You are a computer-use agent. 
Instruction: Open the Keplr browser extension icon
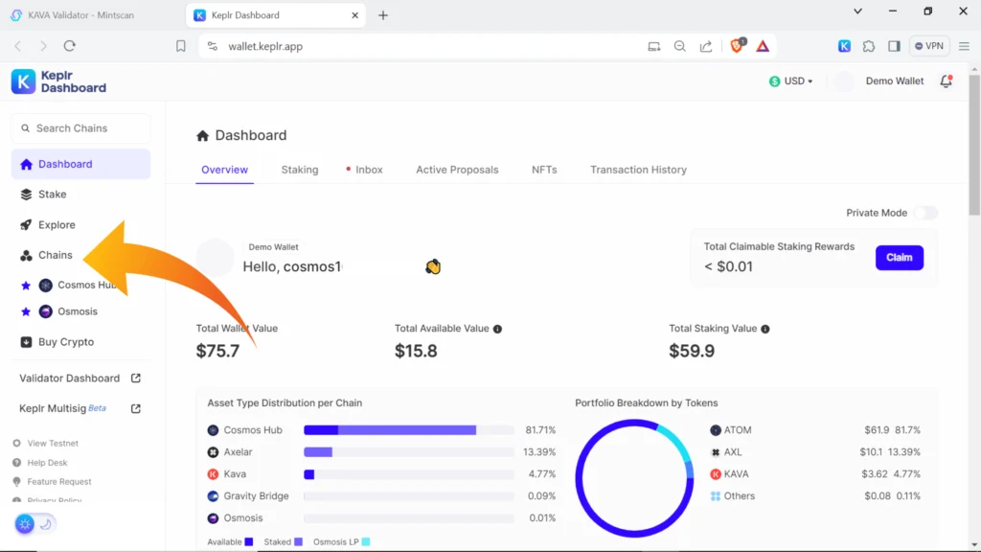click(x=844, y=46)
